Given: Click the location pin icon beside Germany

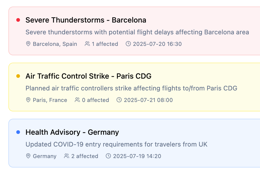Looking at the screenshot, I should point(28,156).
